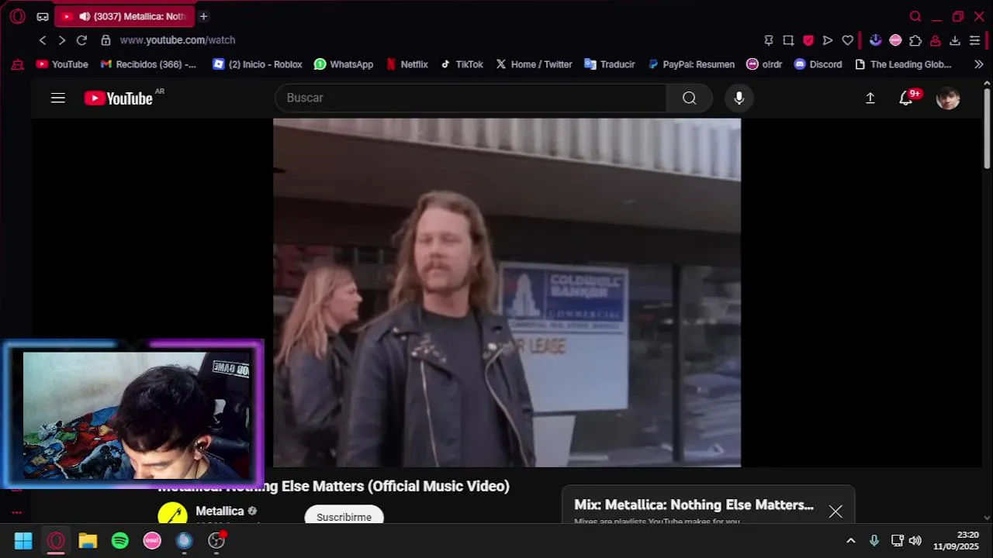Open browser downloads panel
The image size is (993, 558).
[x=955, y=40]
